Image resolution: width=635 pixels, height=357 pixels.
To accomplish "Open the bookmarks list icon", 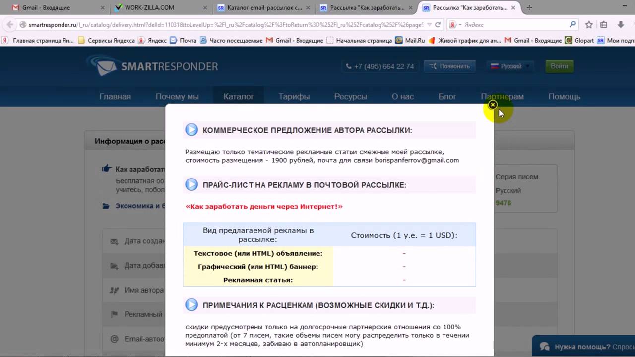I will point(604,24).
